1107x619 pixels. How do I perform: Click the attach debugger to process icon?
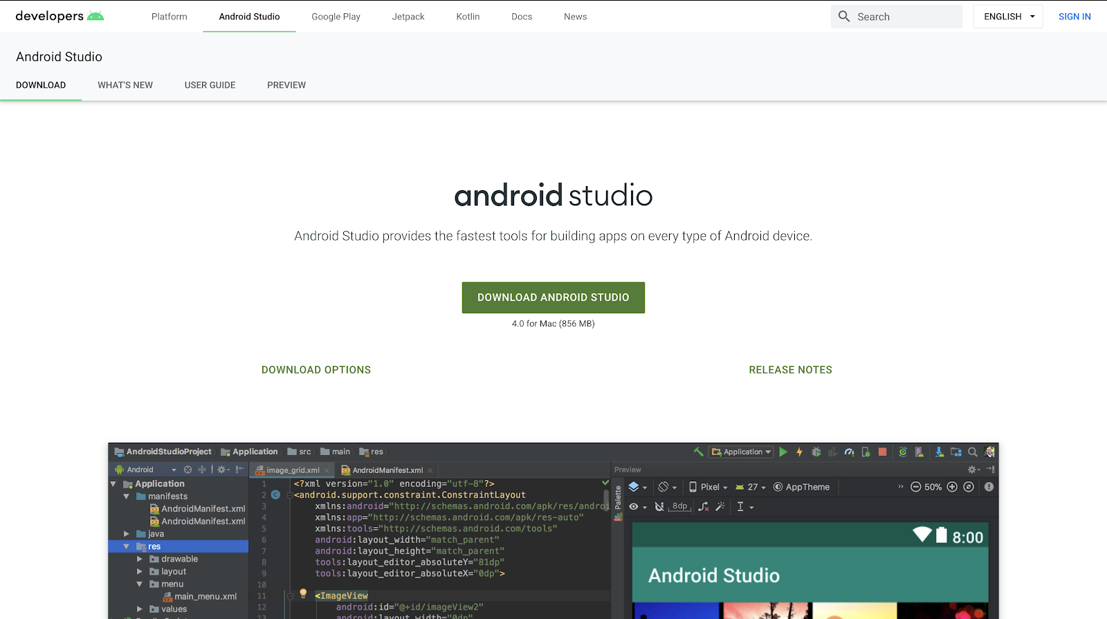coord(866,452)
